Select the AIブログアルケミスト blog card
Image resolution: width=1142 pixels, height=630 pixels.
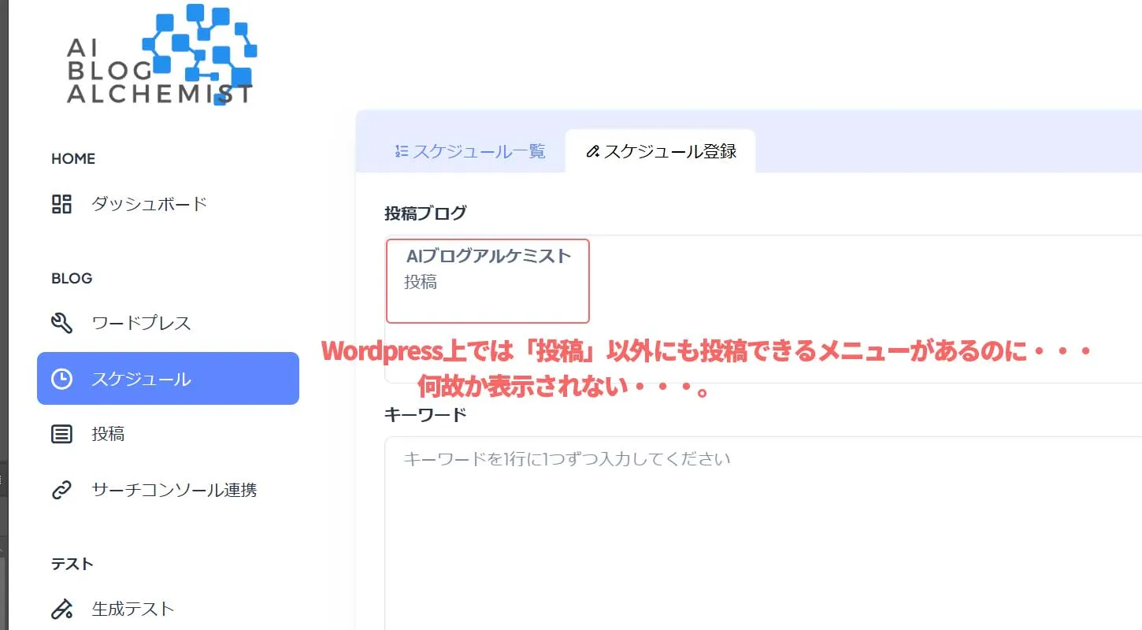[488, 281]
